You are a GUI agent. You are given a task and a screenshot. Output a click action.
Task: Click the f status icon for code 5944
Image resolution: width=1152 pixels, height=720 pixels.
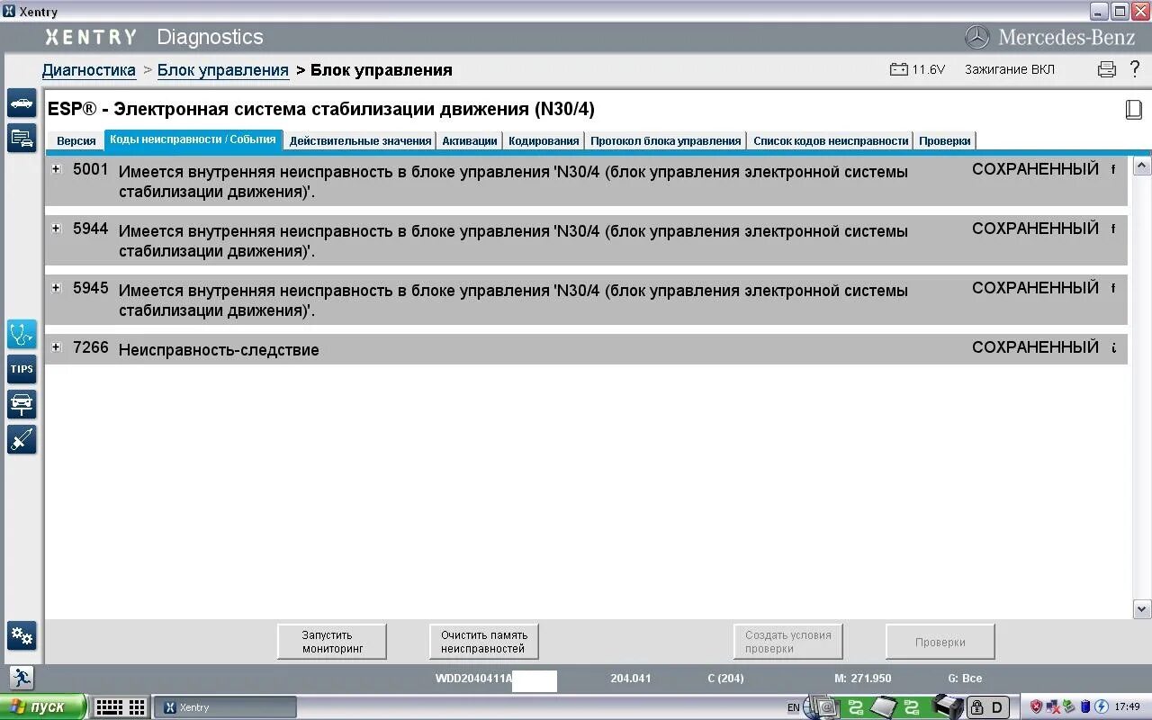pyautogui.click(x=1113, y=229)
